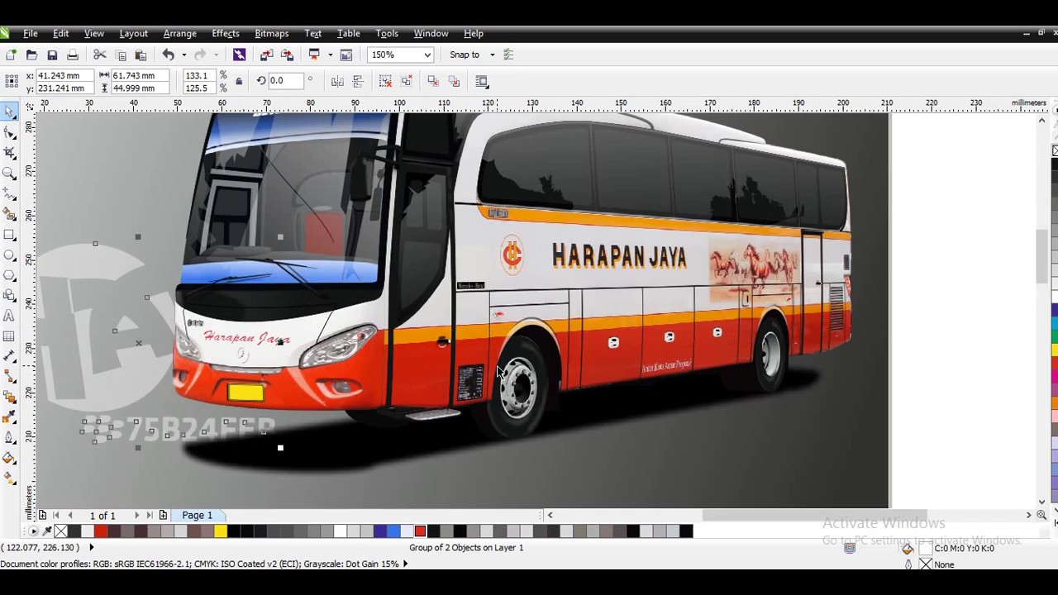Open the color palette flyout arrow
Viewport: 1058px width, 595px height.
(34, 531)
